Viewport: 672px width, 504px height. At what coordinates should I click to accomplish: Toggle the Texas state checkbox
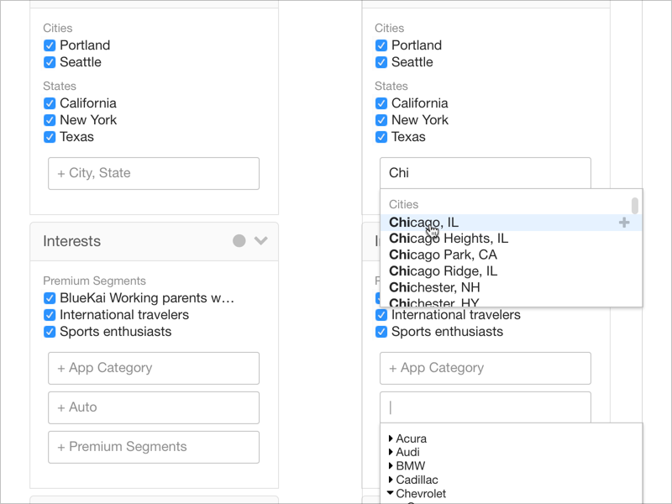coord(50,137)
